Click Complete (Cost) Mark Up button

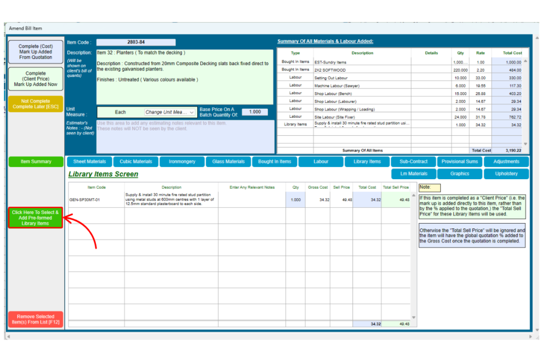point(36,52)
